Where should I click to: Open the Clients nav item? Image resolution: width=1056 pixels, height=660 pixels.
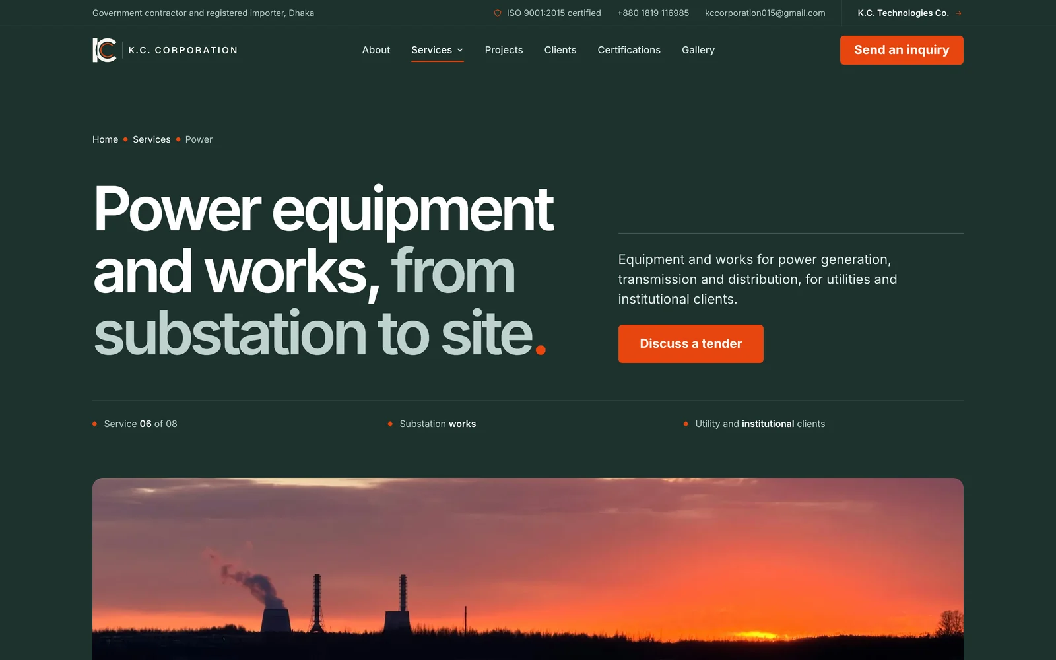560,50
